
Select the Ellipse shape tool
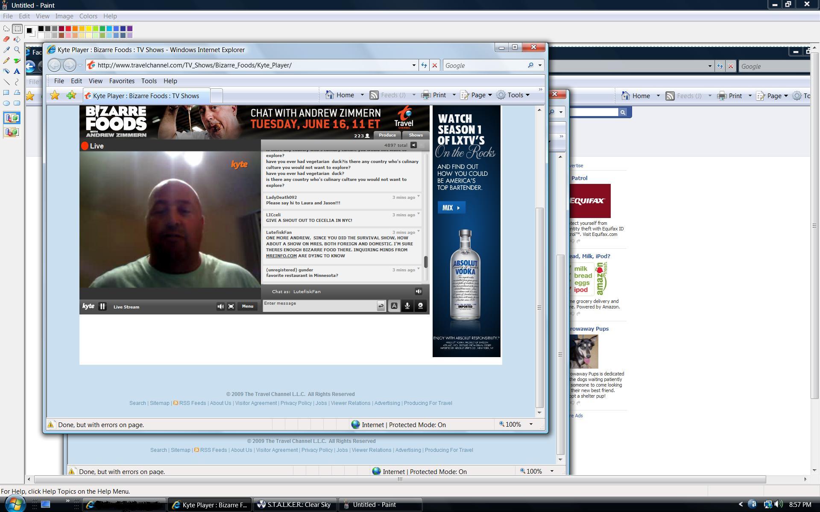[6, 103]
